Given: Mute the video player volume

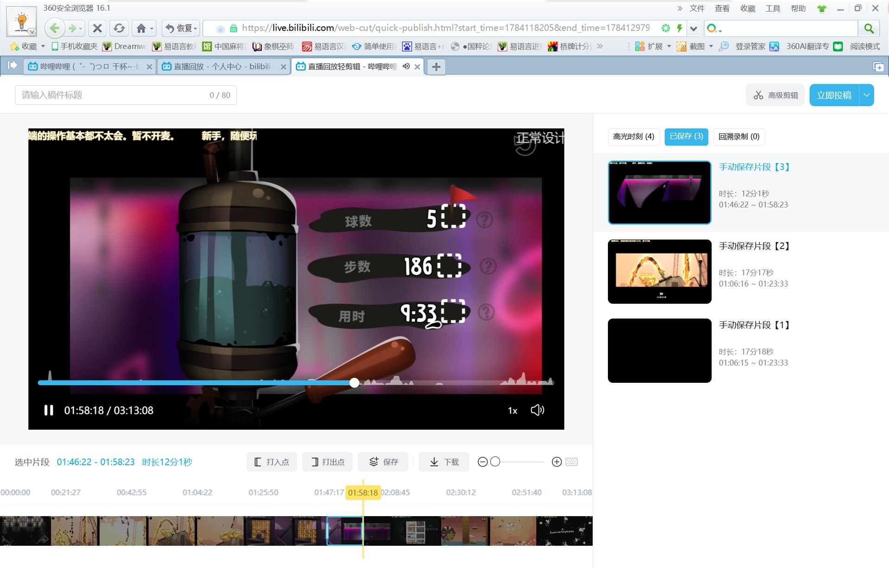Looking at the screenshot, I should coord(537,410).
